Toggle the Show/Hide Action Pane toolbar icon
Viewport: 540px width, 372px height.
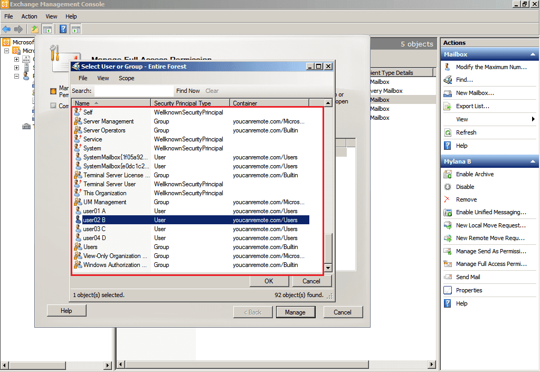coord(75,30)
